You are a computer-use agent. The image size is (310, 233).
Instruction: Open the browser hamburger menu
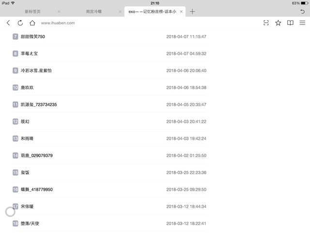302,23
